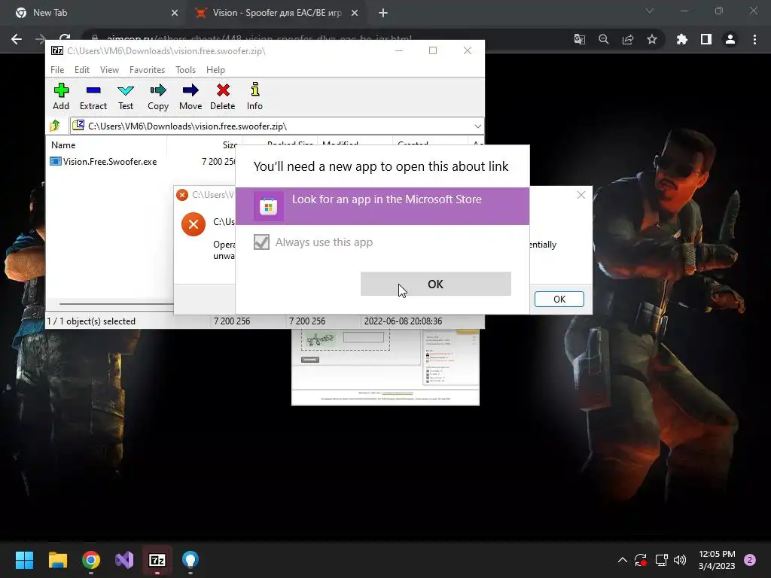Screen dimensions: 771x578
Task: Switch to the Vision - Spoofer browser tab
Action: click(277, 13)
